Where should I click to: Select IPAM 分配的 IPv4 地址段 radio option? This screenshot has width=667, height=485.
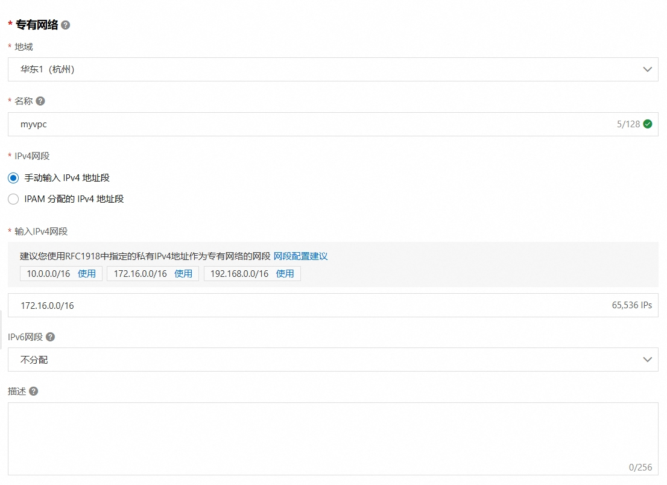click(13, 199)
